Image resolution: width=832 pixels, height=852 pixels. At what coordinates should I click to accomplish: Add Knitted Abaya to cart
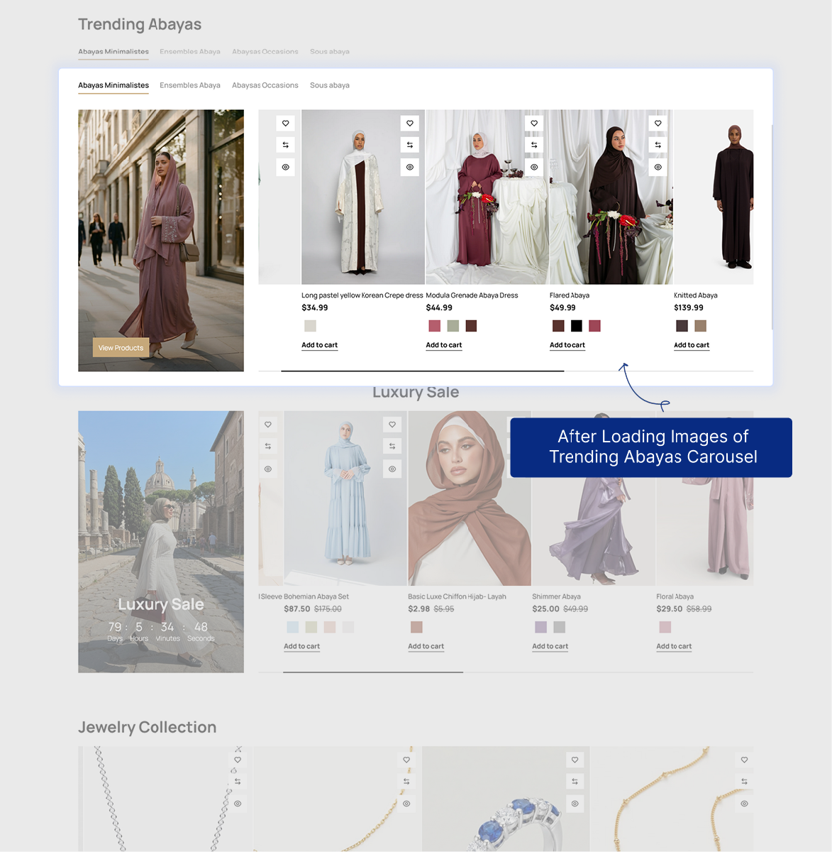(692, 345)
